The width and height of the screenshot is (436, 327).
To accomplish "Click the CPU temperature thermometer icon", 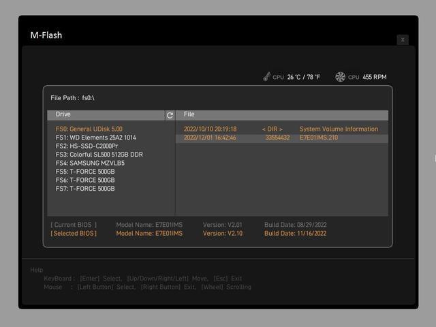I will [266, 77].
